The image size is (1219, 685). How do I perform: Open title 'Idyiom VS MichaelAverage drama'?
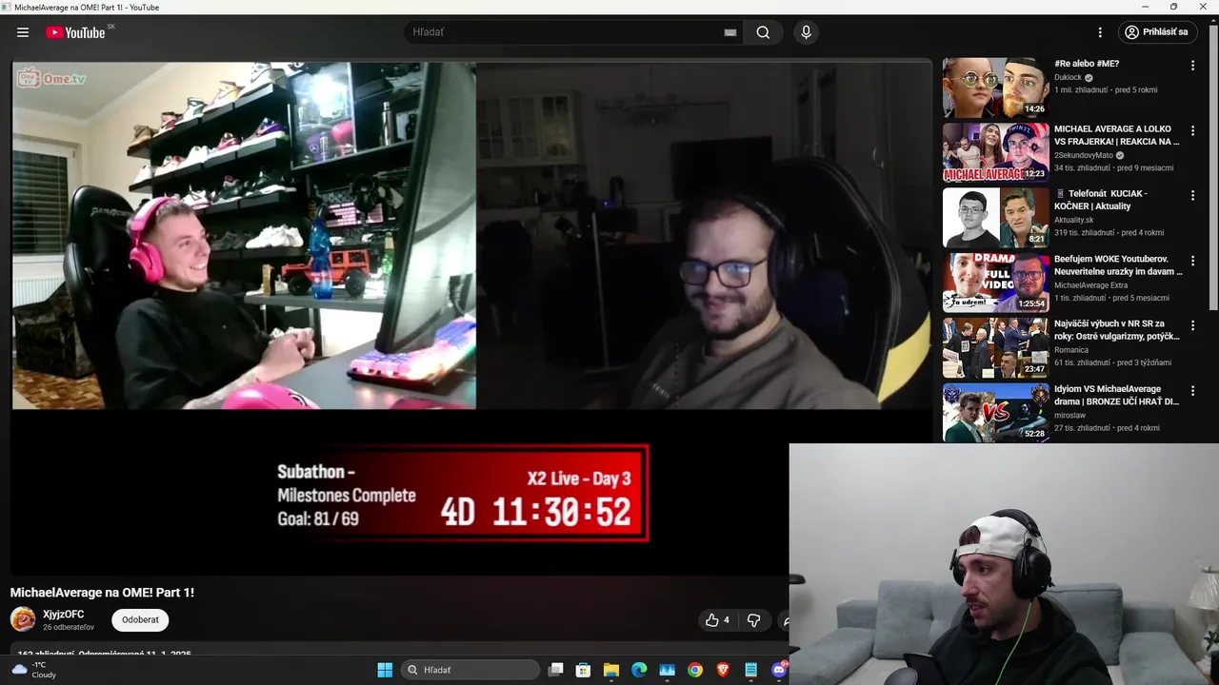[x=1116, y=395]
